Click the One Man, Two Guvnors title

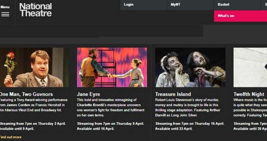[x=26, y=94]
